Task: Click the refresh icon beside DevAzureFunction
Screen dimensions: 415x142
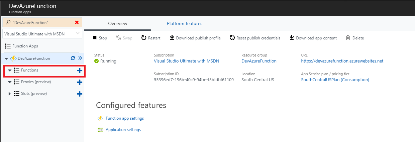Action: tap(73, 58)
